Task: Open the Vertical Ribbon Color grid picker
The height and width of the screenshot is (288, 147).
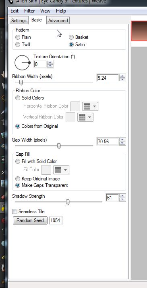Action: coord(85,117)
